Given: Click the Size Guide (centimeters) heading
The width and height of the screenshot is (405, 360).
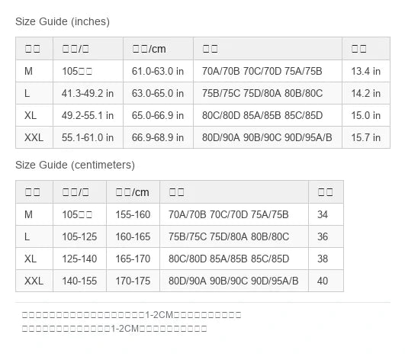Looking at the screenshot, I should [76, 165].
